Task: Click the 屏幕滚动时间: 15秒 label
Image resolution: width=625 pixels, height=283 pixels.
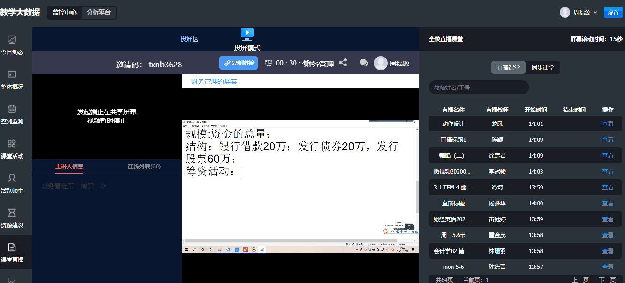Action: tap(596, 39)
